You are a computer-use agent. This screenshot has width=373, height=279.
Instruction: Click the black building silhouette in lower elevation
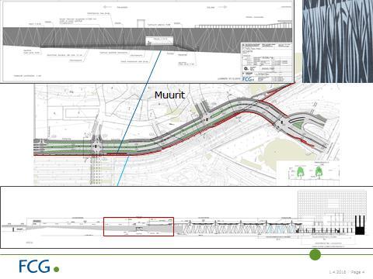click(x=360, y=225)
